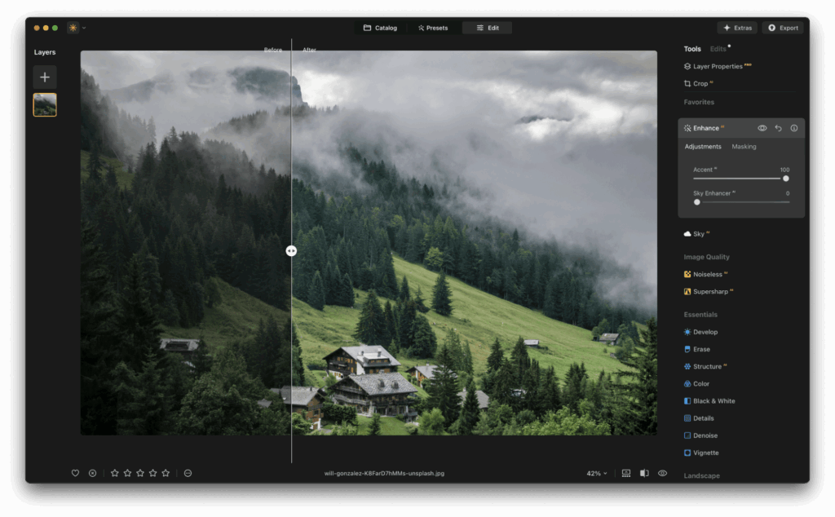This screenshot has width=835, height=517.
Task: Mark the photo as favorite with the heart
Action: (75, 473)
